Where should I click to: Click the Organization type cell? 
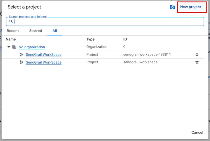(x=97, y=47)
